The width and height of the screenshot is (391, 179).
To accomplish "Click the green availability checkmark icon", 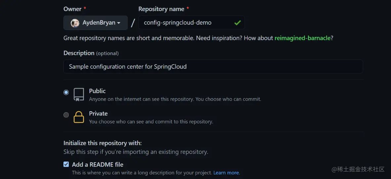I will coord(237,23).
